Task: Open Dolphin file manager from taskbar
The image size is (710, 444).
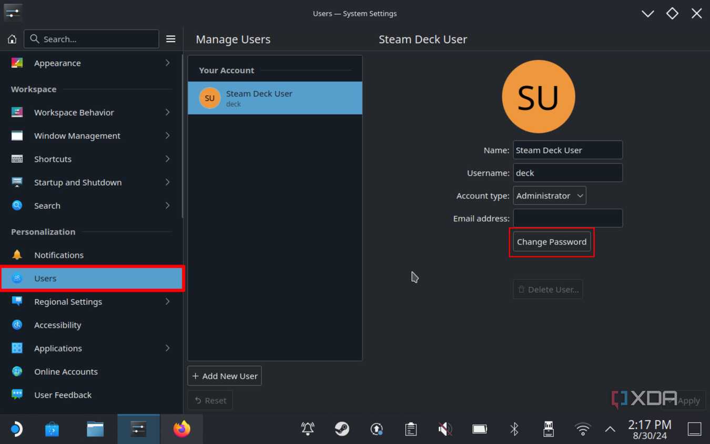Action: tap(95, 429)
